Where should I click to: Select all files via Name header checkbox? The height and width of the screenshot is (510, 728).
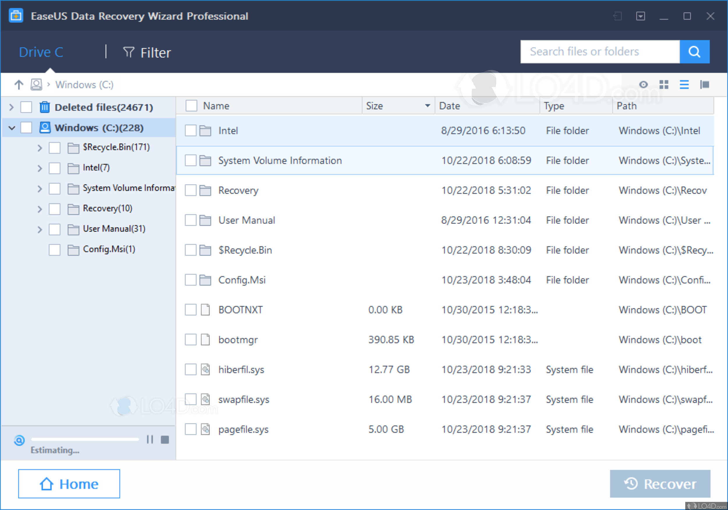[x=191, y=106]
